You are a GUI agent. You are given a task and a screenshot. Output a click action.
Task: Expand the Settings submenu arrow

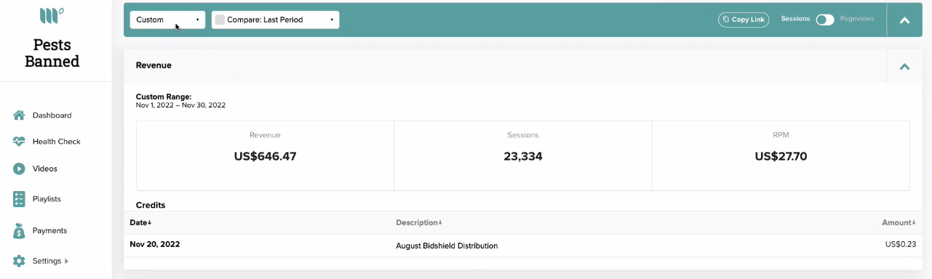click(x=67, y=261)
